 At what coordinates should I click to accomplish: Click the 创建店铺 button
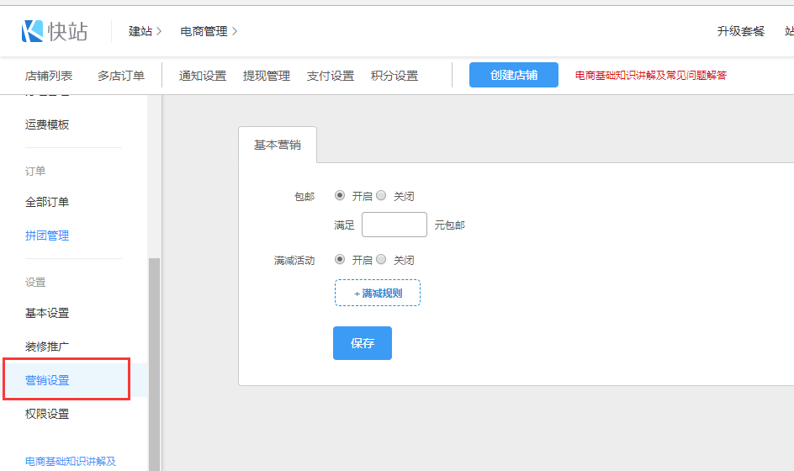click(513, 75)
